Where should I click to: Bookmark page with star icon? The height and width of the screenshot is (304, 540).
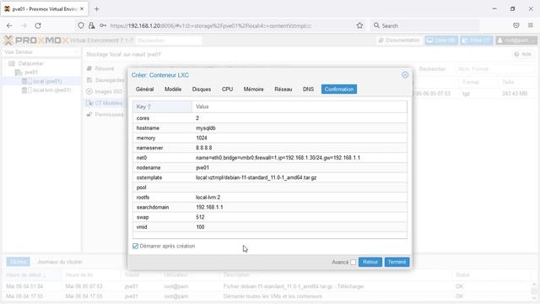pos(359,25)
